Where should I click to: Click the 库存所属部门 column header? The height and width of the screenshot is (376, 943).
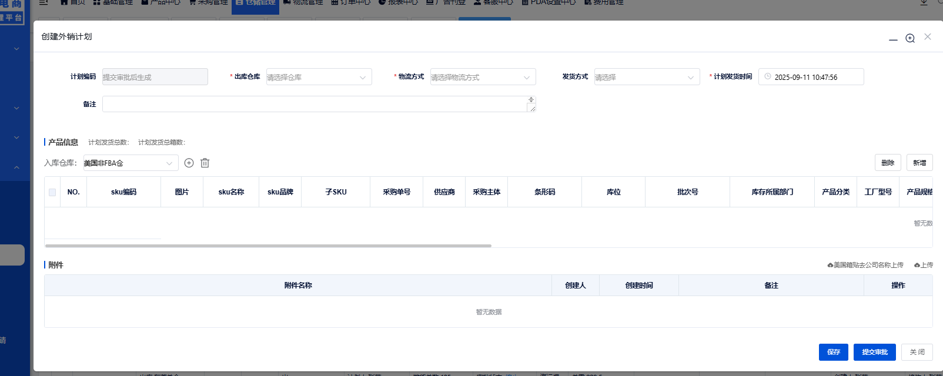point(773,192)
